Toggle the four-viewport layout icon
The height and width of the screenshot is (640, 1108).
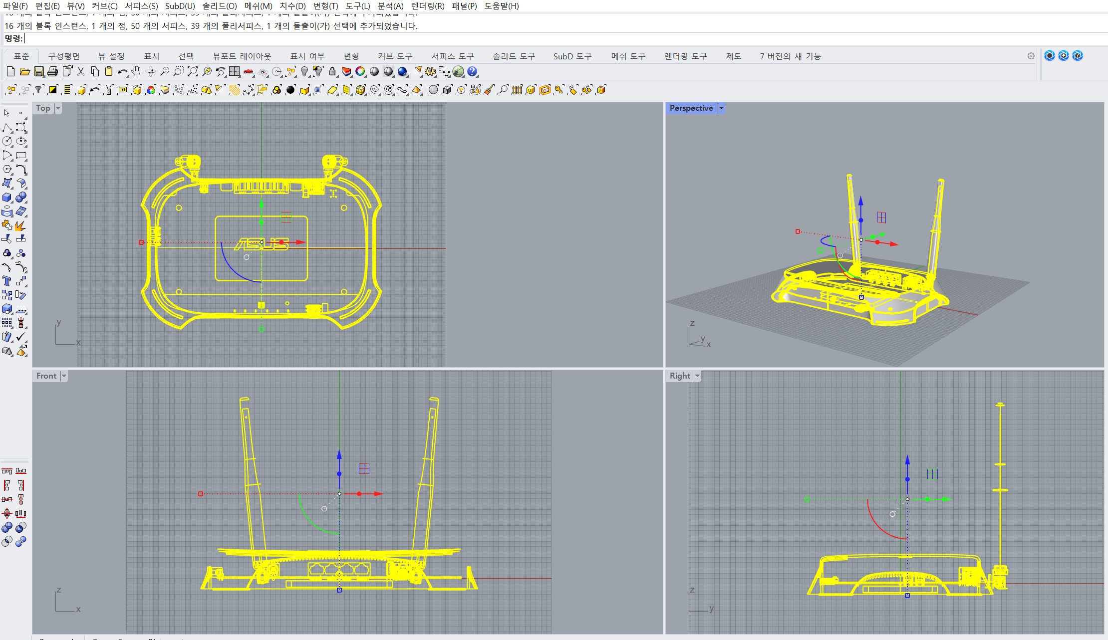(235, 72)
